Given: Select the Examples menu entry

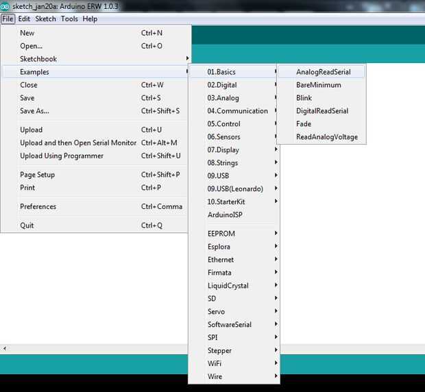Looking at the screenshot, I should click(95, 72).
